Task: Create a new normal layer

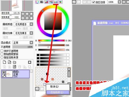Action: [4, 62]
